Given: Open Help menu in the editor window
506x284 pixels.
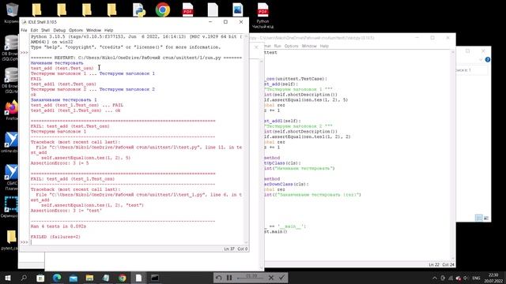Looking at the screenshot, I should coord(324,46).
